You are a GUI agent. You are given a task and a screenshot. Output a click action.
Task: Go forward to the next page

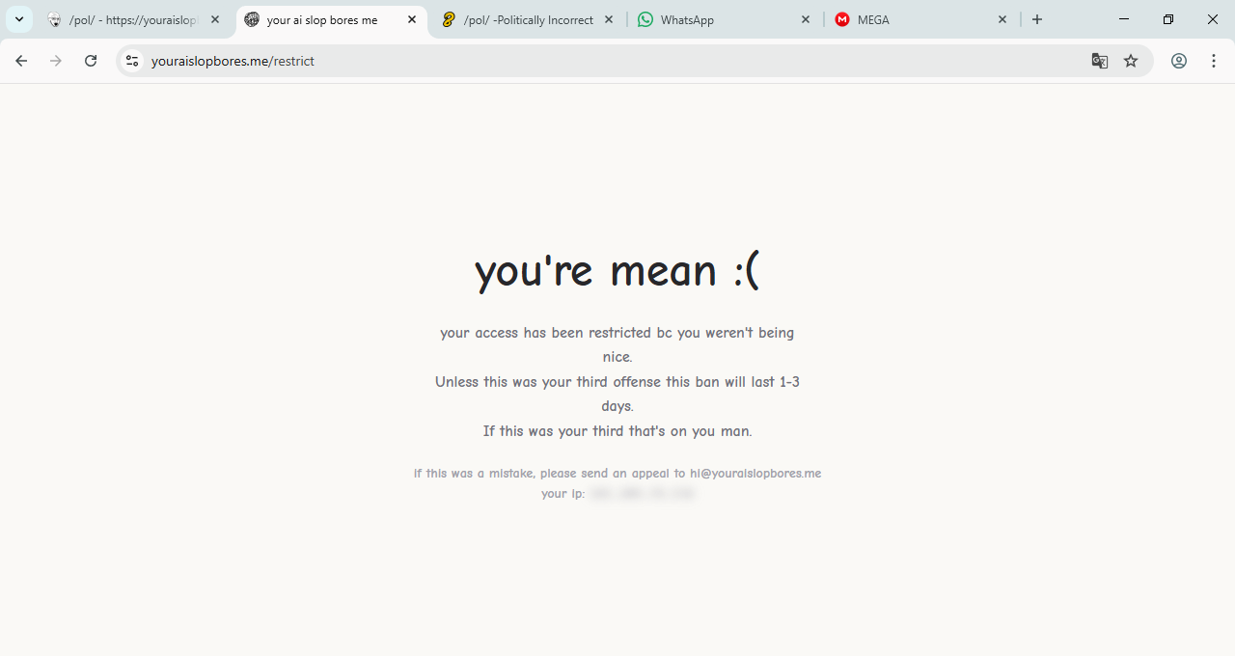coord(56,61)
